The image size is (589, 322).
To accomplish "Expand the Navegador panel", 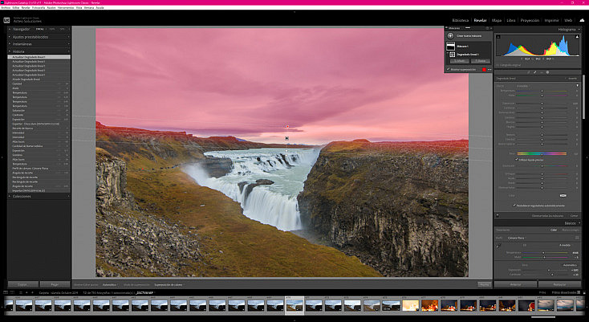I will click(x=10, y=29).
